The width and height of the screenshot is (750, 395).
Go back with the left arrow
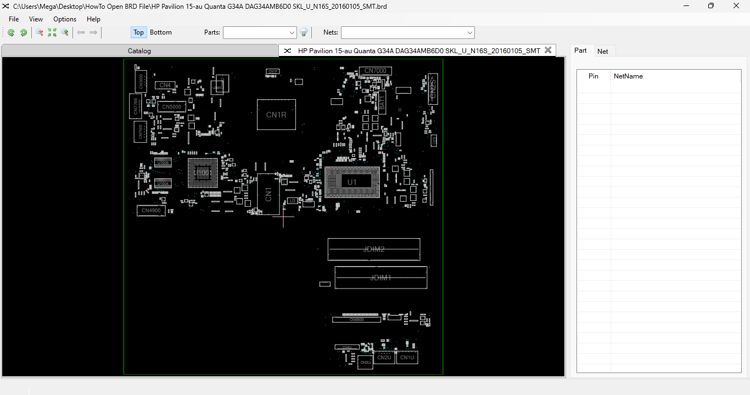click(81, 33)
